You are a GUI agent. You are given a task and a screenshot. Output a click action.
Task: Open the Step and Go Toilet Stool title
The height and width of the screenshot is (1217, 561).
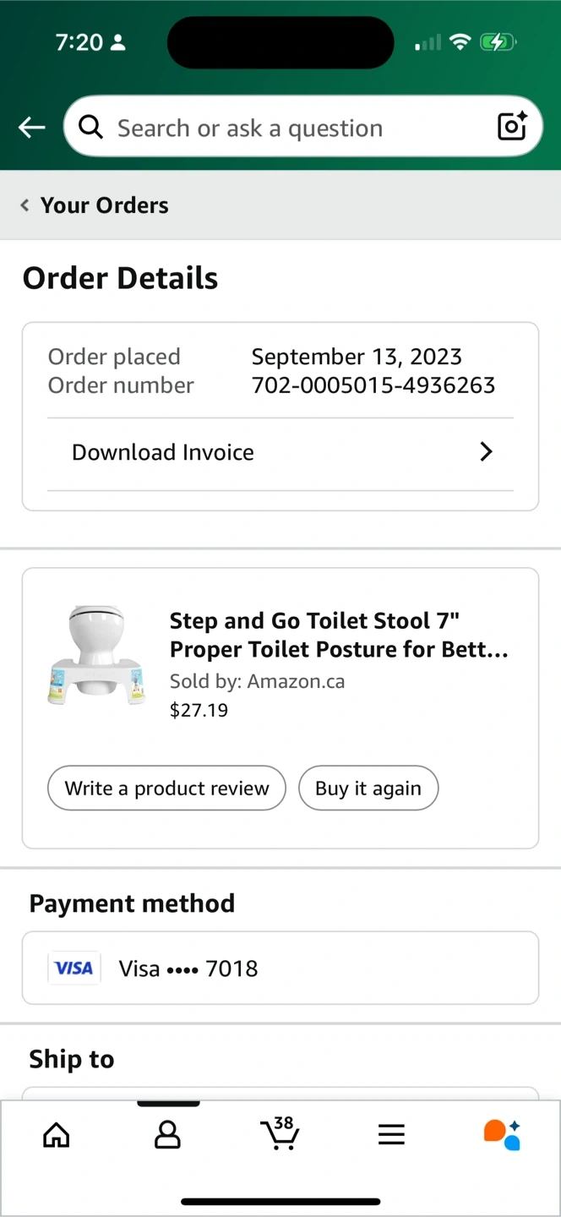pos(339,635)
